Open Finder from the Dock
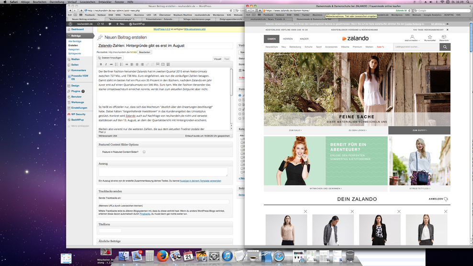 point(124,256)
